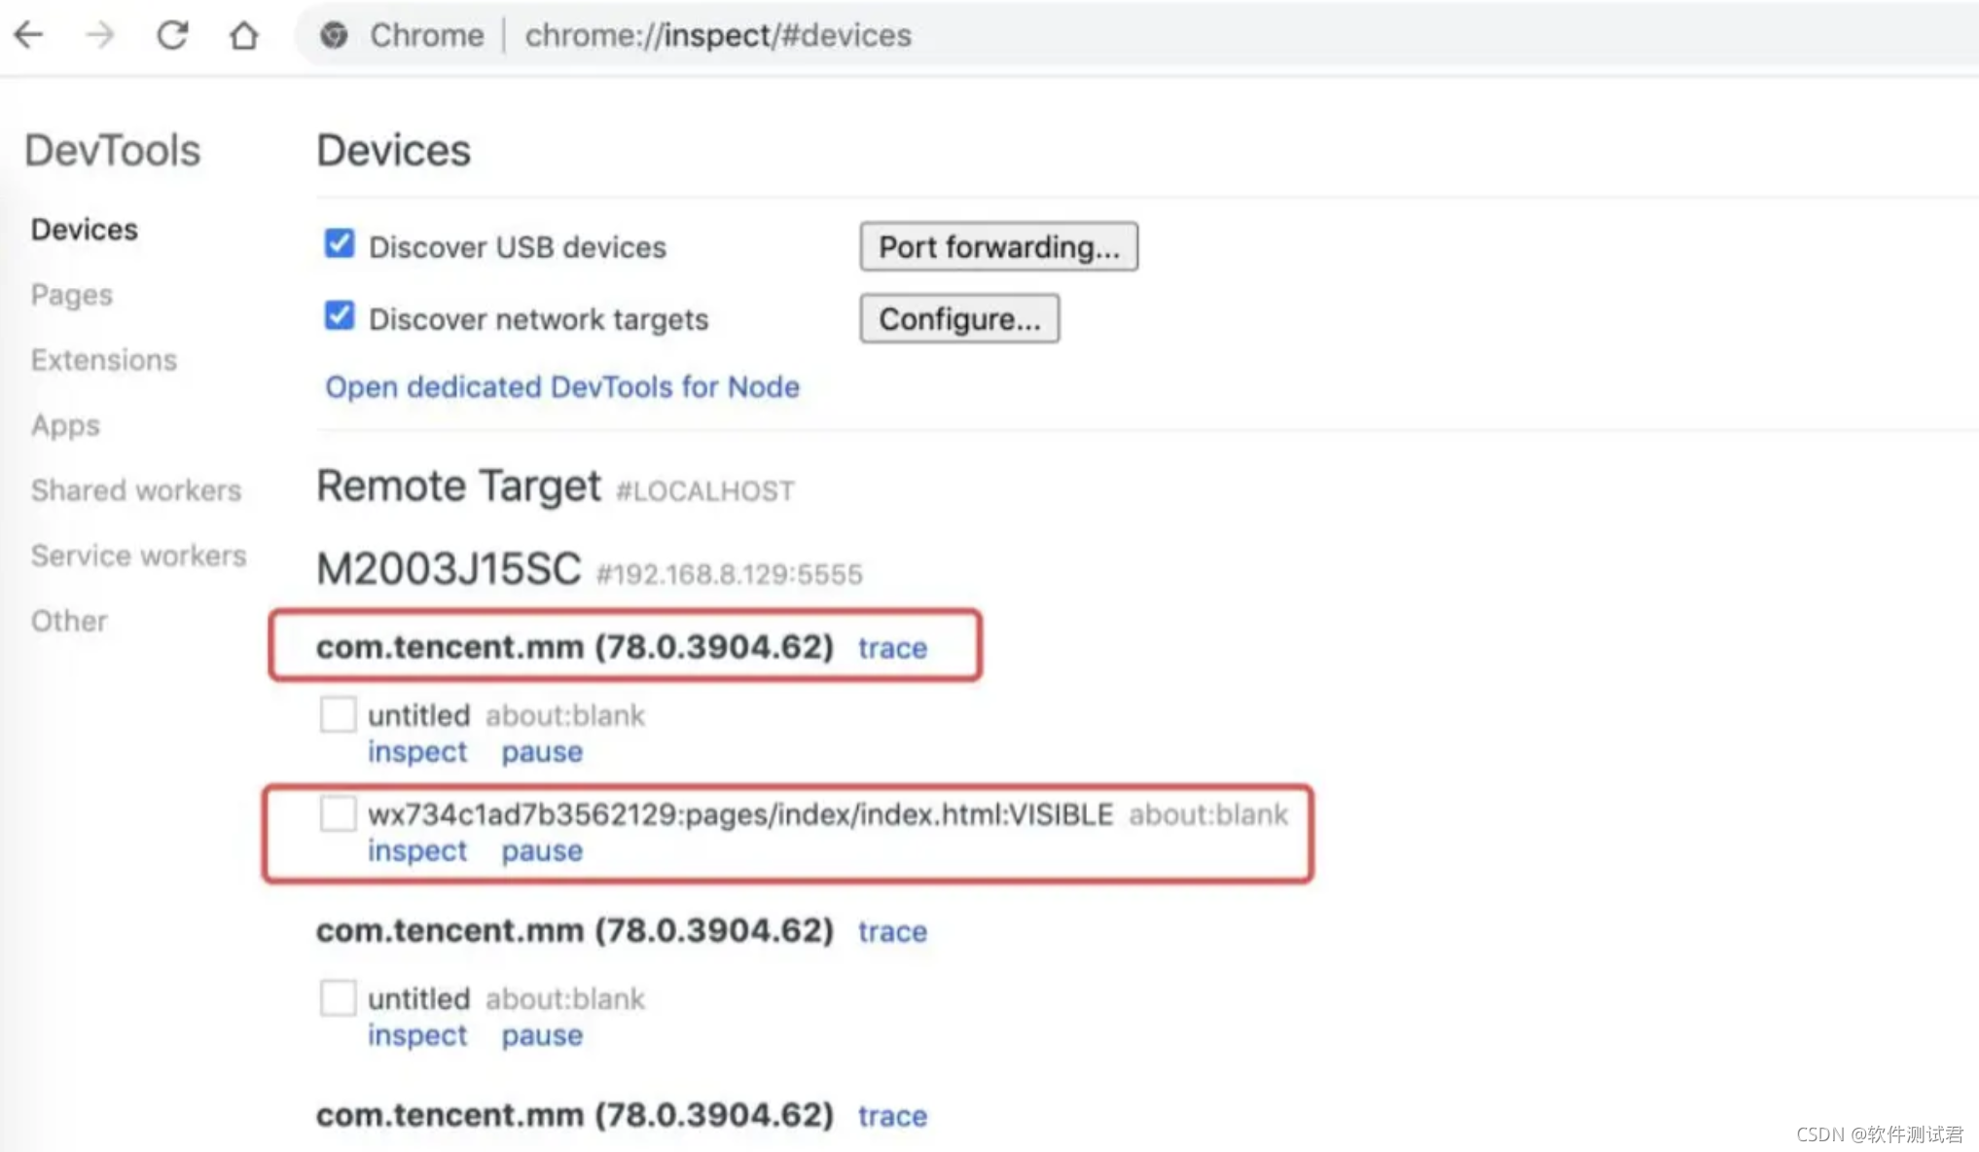This screenshot has height=1152, width=1979.
Task: Open dedicated DevTools for Node link
Action: pos(561,387)
